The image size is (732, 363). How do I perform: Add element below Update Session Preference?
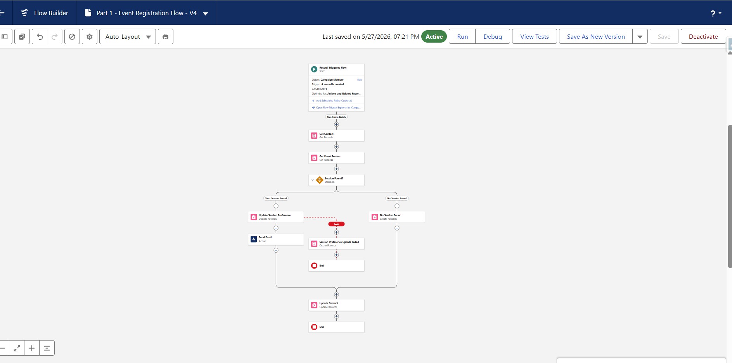[x=276, y=228]
